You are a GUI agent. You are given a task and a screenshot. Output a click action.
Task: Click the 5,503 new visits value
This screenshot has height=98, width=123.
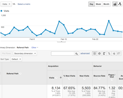click(x=86, y=88)
